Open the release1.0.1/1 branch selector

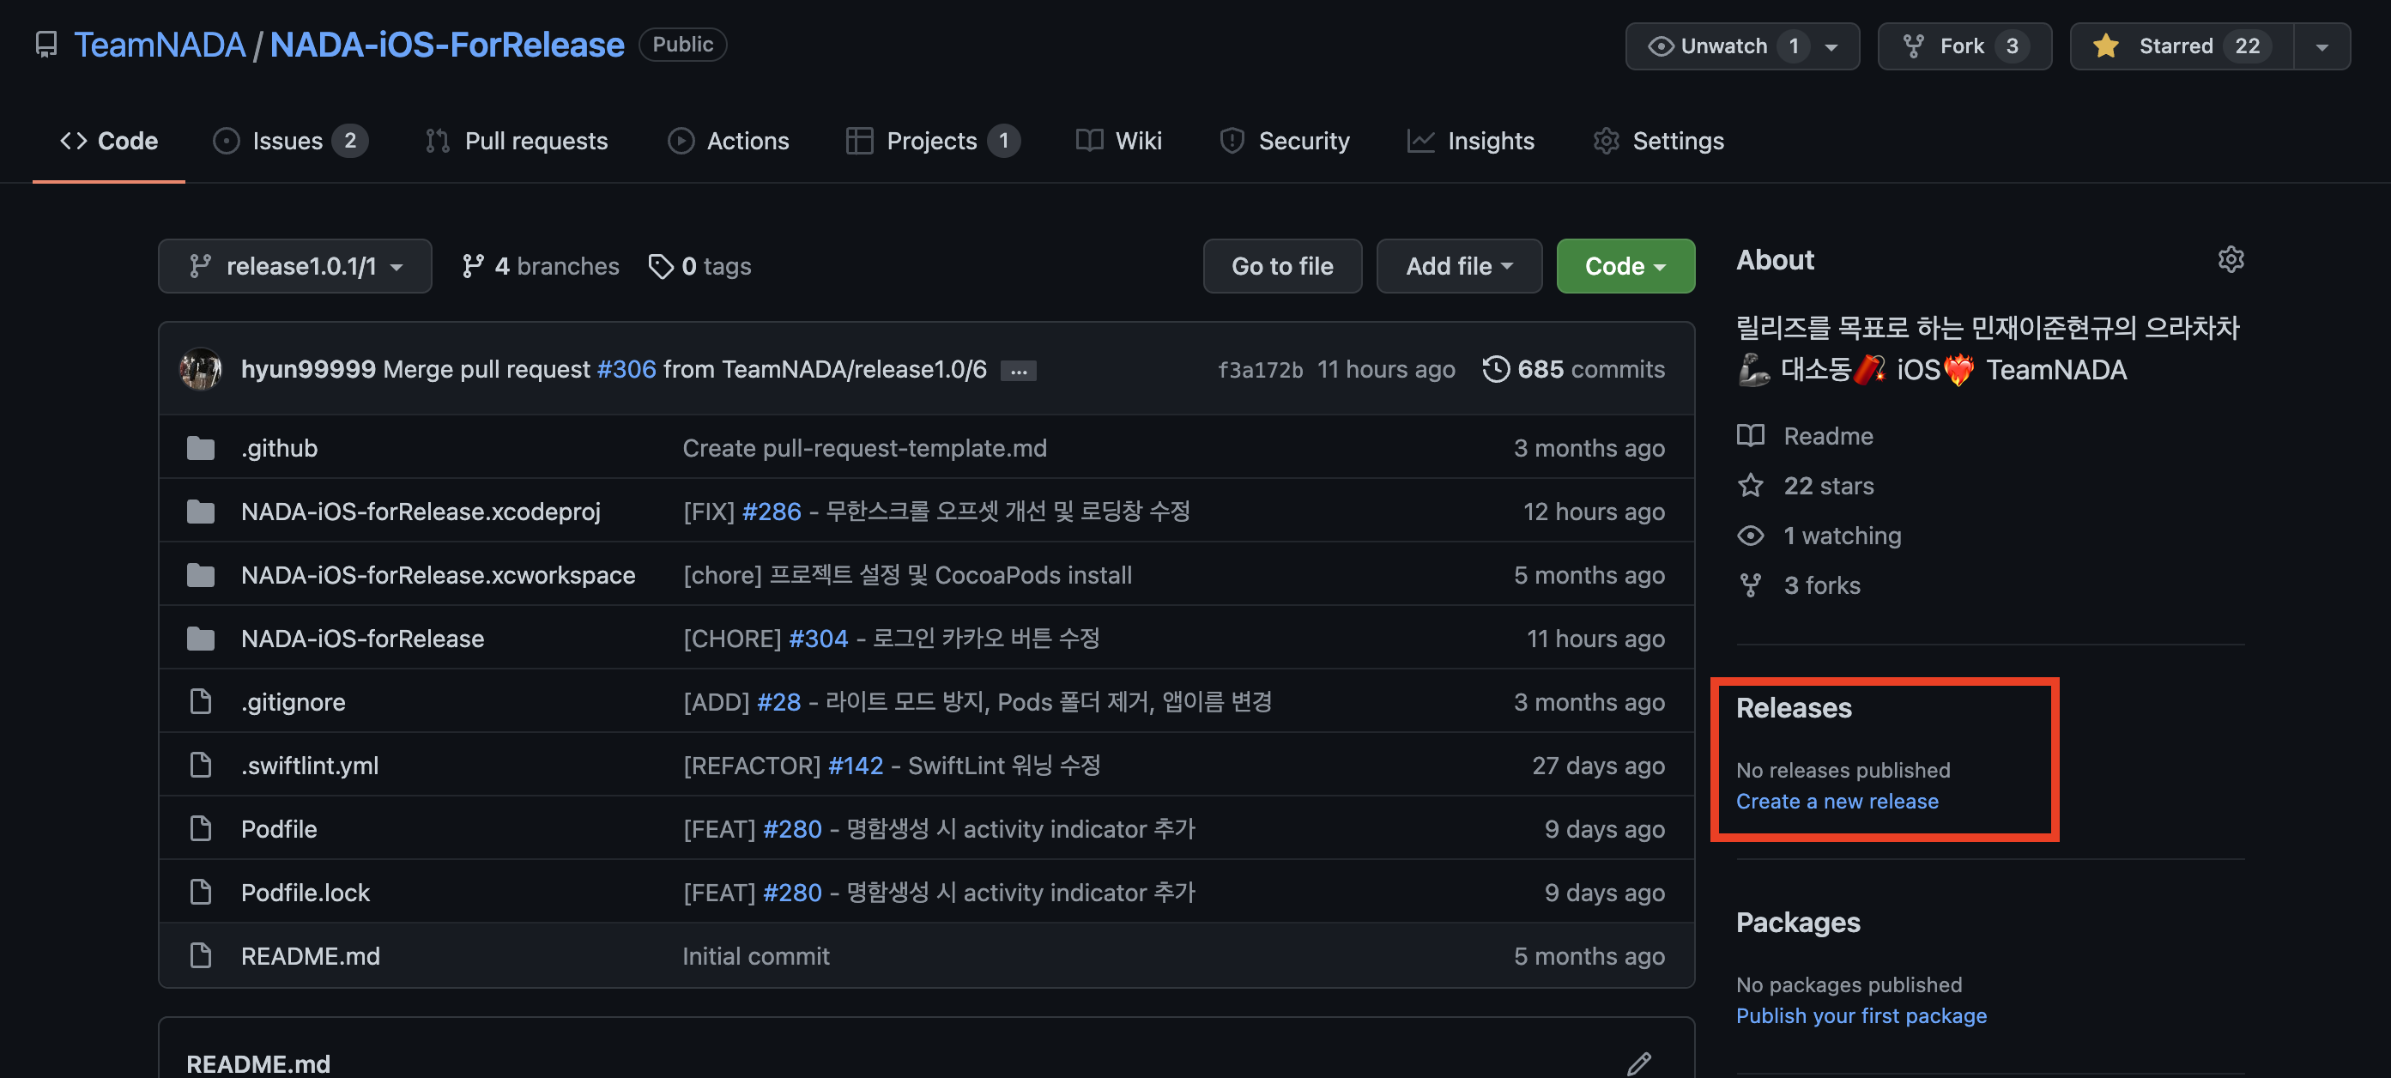tap(295, 266)
